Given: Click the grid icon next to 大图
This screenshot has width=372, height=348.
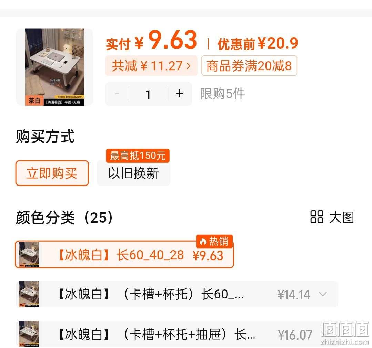Looking at the screenshot, I should (x=317, y=217).
